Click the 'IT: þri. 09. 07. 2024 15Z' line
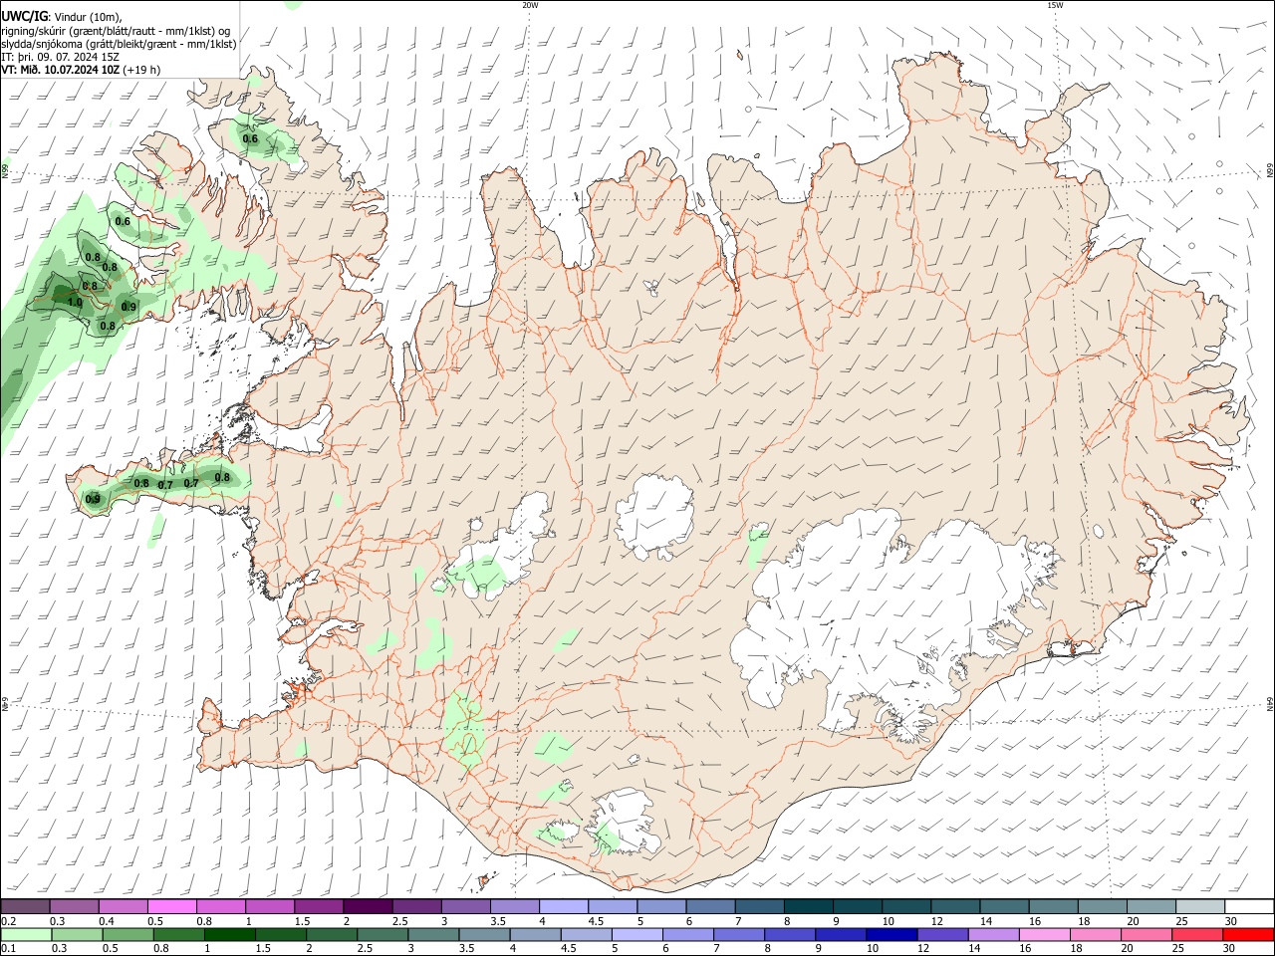 click(x=60, y=57)
